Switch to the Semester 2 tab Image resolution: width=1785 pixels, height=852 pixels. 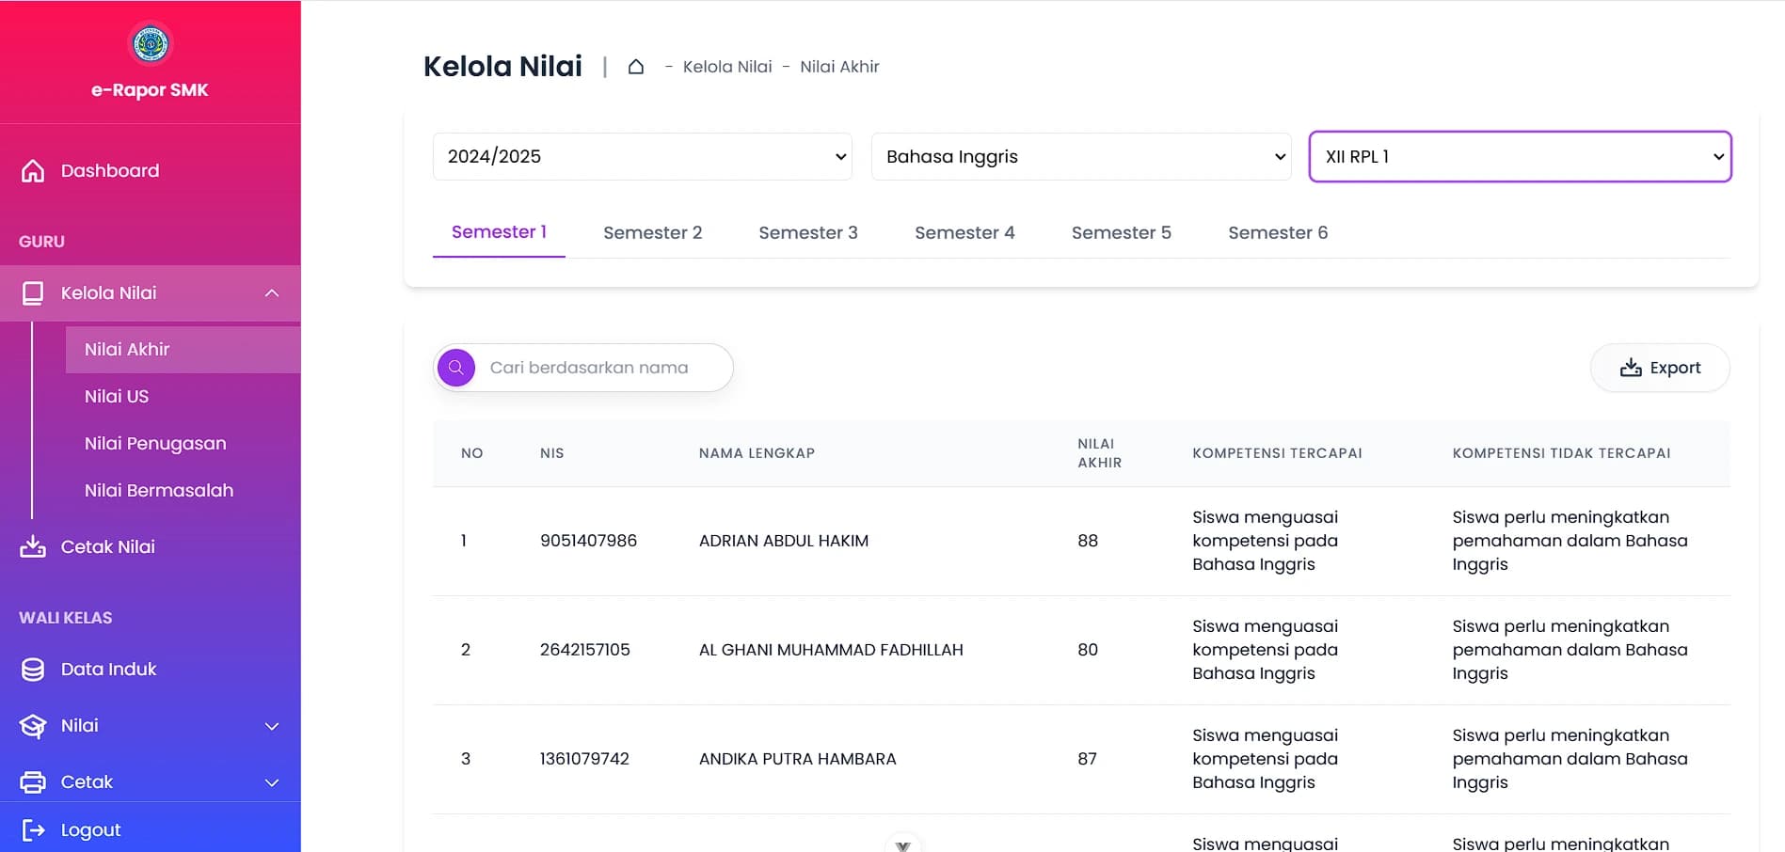point(652,233)
